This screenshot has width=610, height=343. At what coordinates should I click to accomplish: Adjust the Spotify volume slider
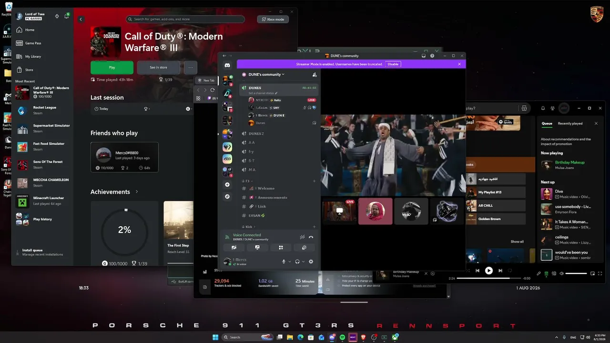[576, 273]
